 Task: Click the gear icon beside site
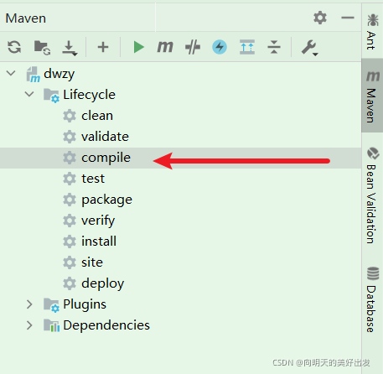(70, 262)
